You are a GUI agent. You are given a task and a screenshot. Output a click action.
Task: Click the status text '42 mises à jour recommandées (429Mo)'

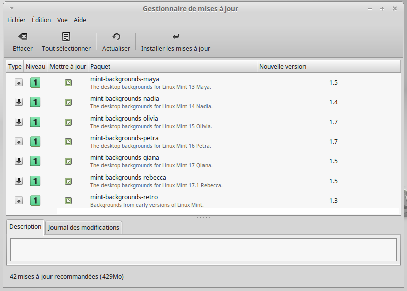[x=67, y=277]
